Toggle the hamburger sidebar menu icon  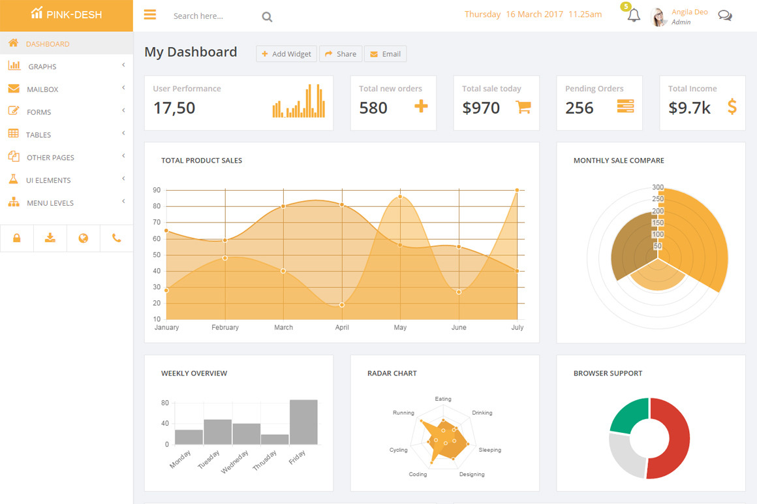coord(150,14)
